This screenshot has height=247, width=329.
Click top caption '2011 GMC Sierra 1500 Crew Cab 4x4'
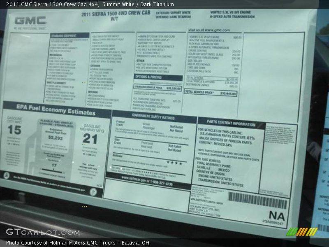[x=53, y=4]
